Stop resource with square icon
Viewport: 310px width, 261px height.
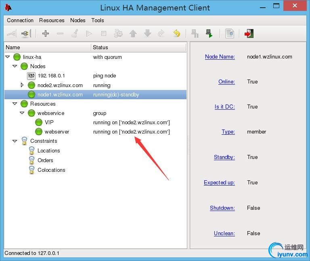104,33
